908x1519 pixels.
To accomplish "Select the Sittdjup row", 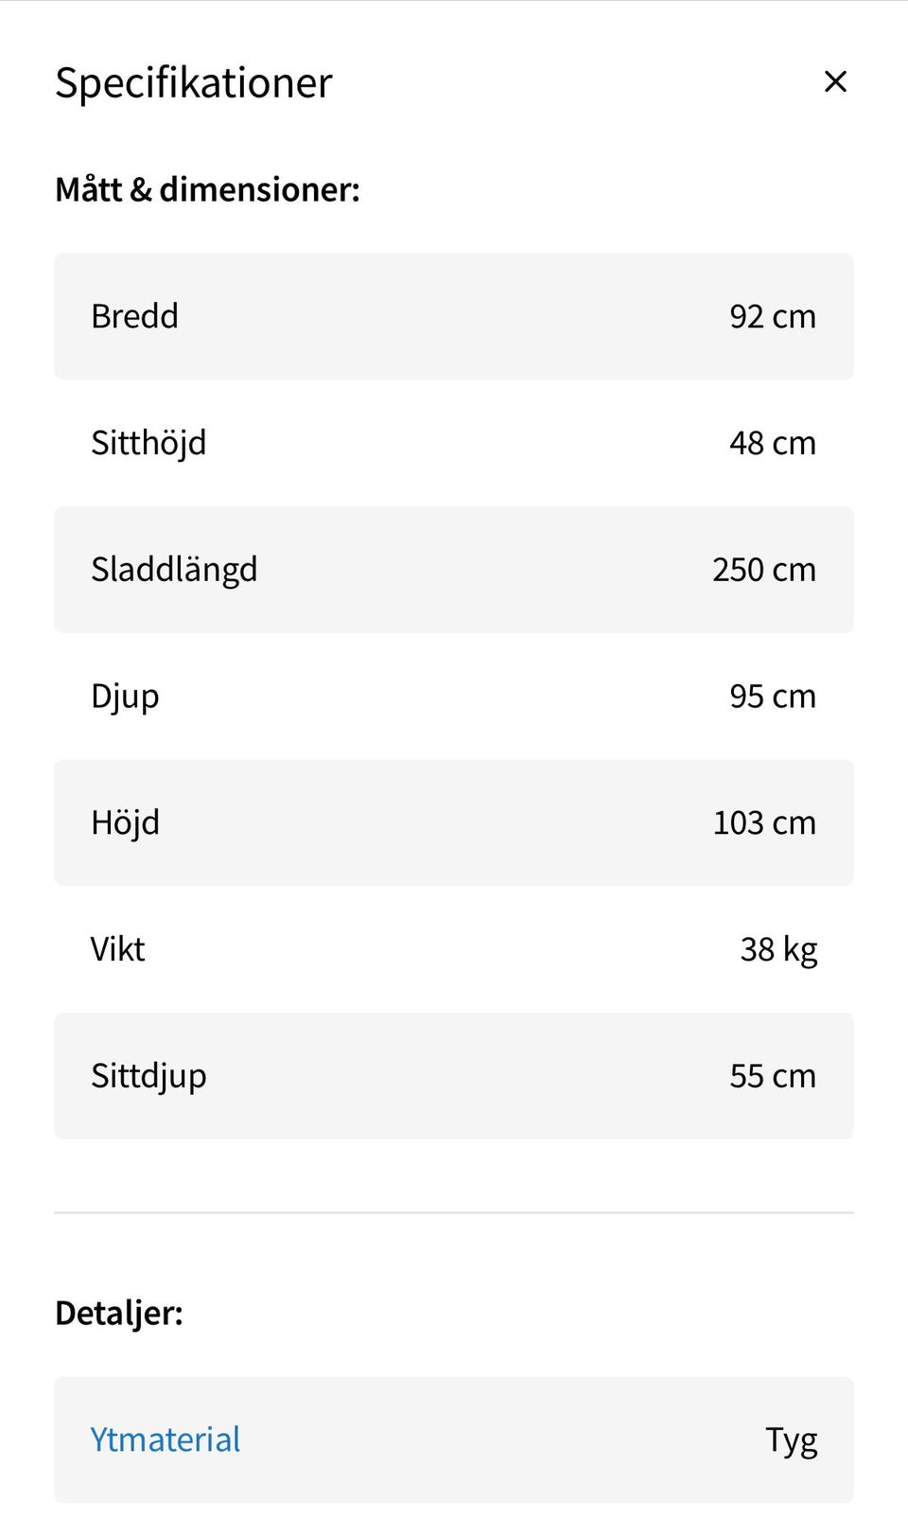I will pyautogui.click(x=454, y=1076).
